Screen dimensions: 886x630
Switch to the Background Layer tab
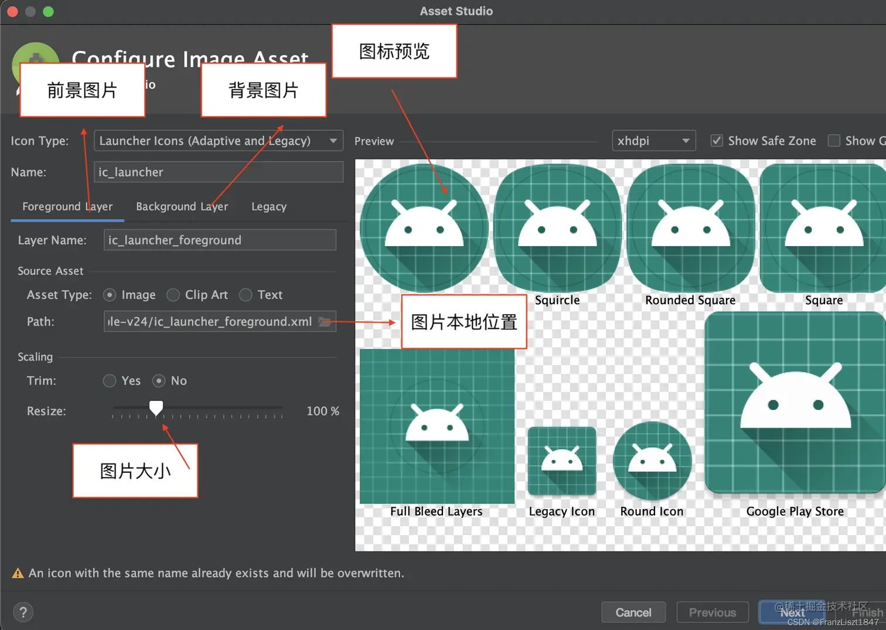tap(182, 206)
